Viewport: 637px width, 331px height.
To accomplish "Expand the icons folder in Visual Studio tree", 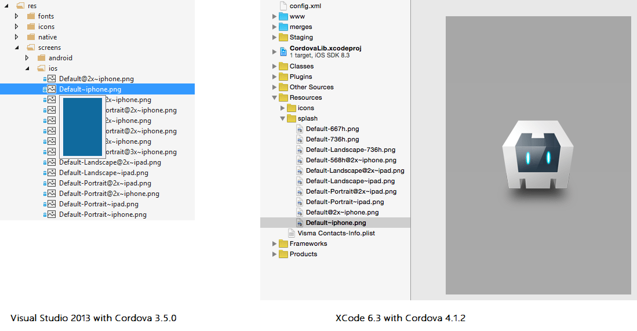I will click(x=16, y=27).
